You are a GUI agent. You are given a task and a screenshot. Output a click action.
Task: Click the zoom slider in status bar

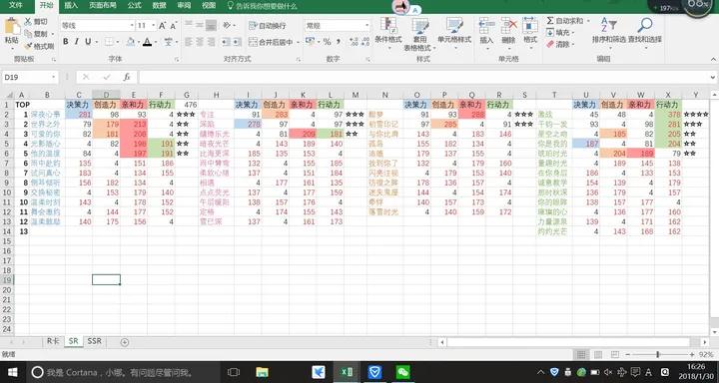coord(658,354)
